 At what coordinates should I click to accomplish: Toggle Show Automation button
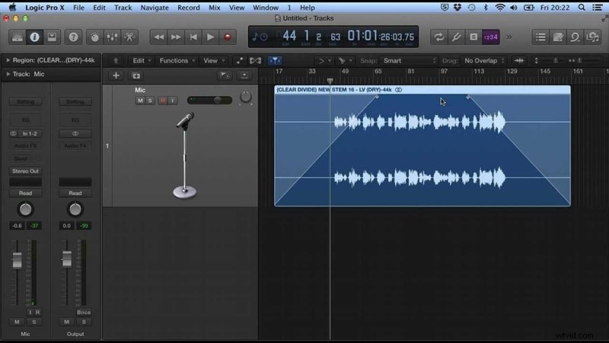click(240, 61)
